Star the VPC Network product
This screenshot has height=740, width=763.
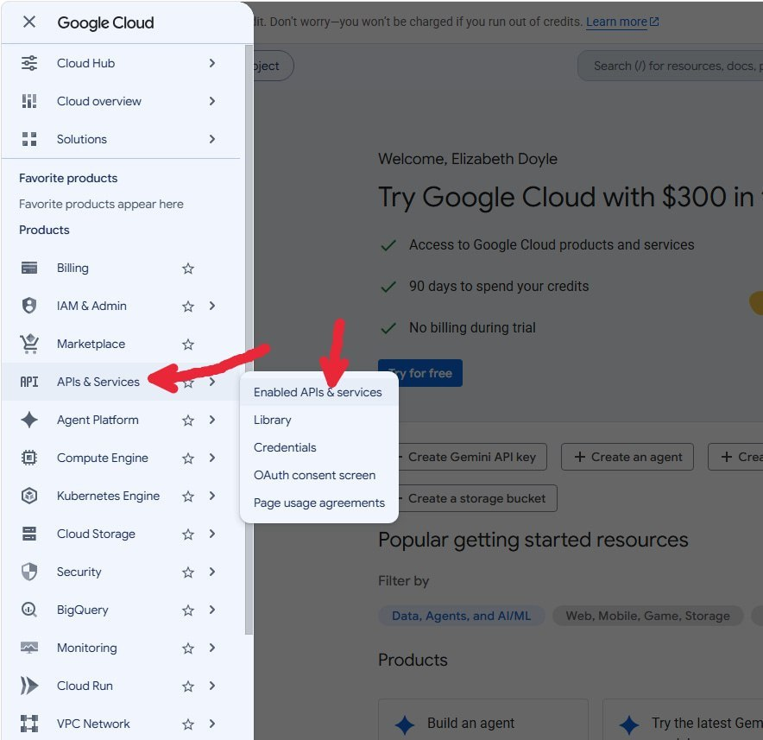[188, 724]
